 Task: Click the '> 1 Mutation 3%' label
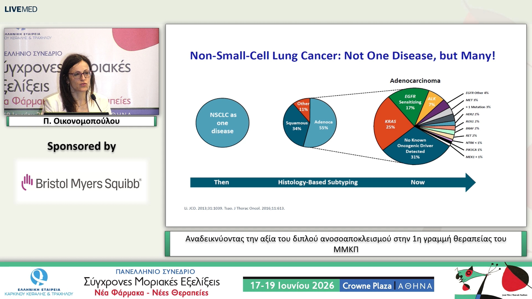(x=478, y=107)
